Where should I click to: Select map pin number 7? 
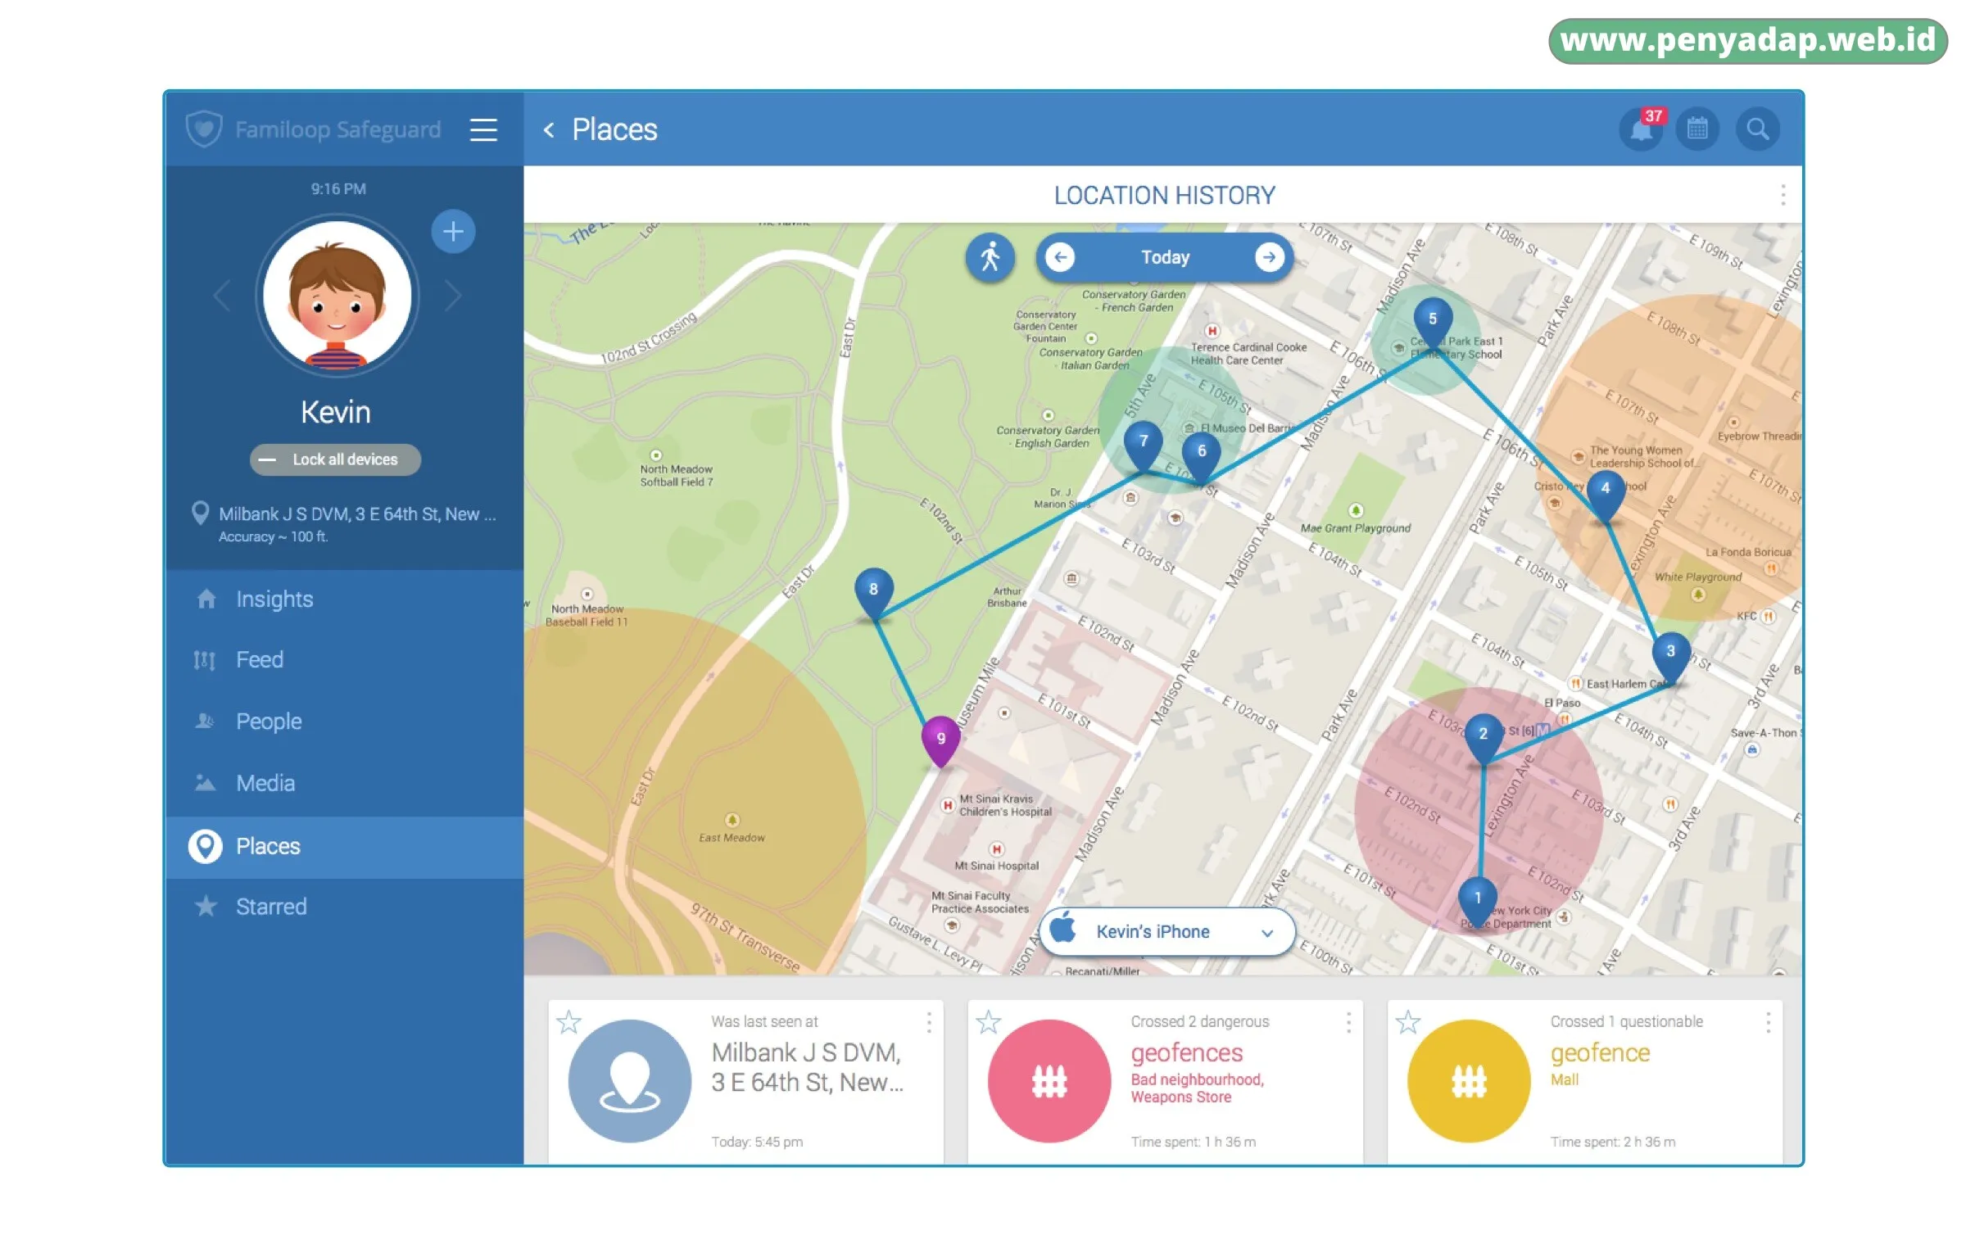1143,446
